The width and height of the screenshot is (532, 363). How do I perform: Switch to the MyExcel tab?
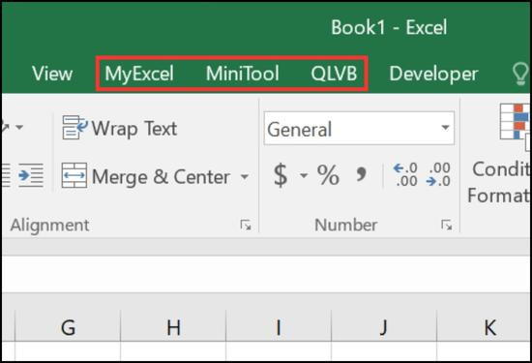coord(139,74)
